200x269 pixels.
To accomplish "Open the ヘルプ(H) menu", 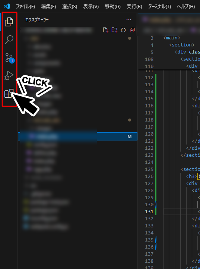I will [x=186, y=7].
